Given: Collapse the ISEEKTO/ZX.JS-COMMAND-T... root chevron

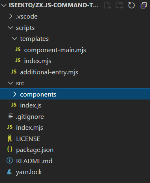Looking at the screenshot, I should tap(4, 5).
